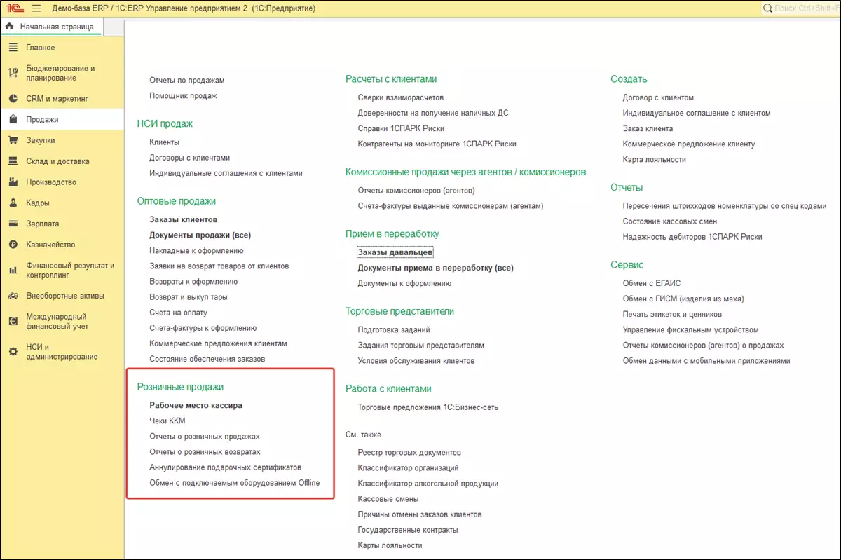Open Чеки ККМ
The image size is (841, 560).
point(167,421)
